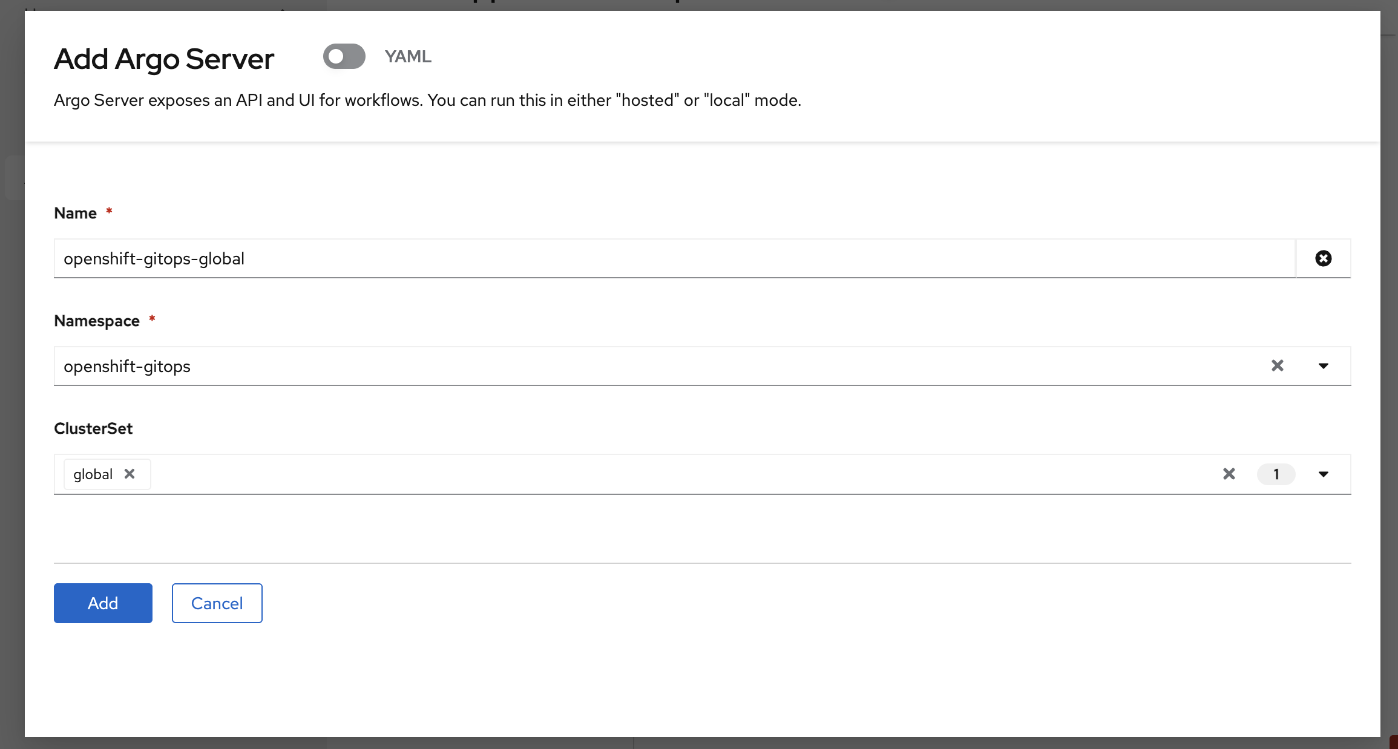1398x749 pixels.
Task: Click the ClusterSet field label
Action: [93, 428]
